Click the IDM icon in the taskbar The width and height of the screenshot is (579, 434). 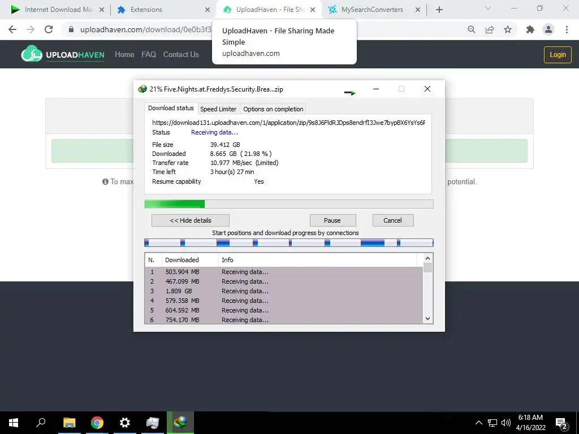coord(180,423)
